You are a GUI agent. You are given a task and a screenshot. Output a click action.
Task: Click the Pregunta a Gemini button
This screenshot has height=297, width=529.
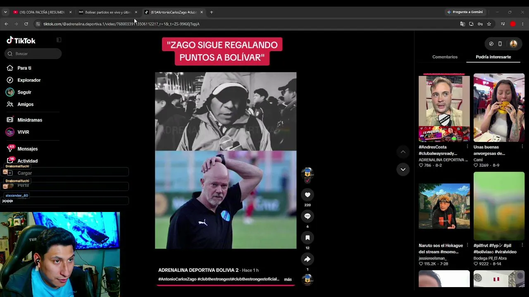coord(465,12)
